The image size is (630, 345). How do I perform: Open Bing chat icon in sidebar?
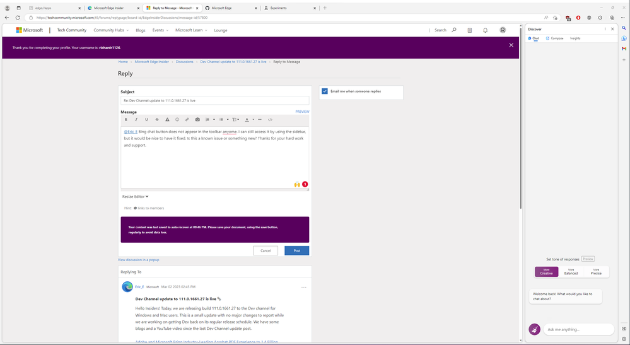[624, 38]
